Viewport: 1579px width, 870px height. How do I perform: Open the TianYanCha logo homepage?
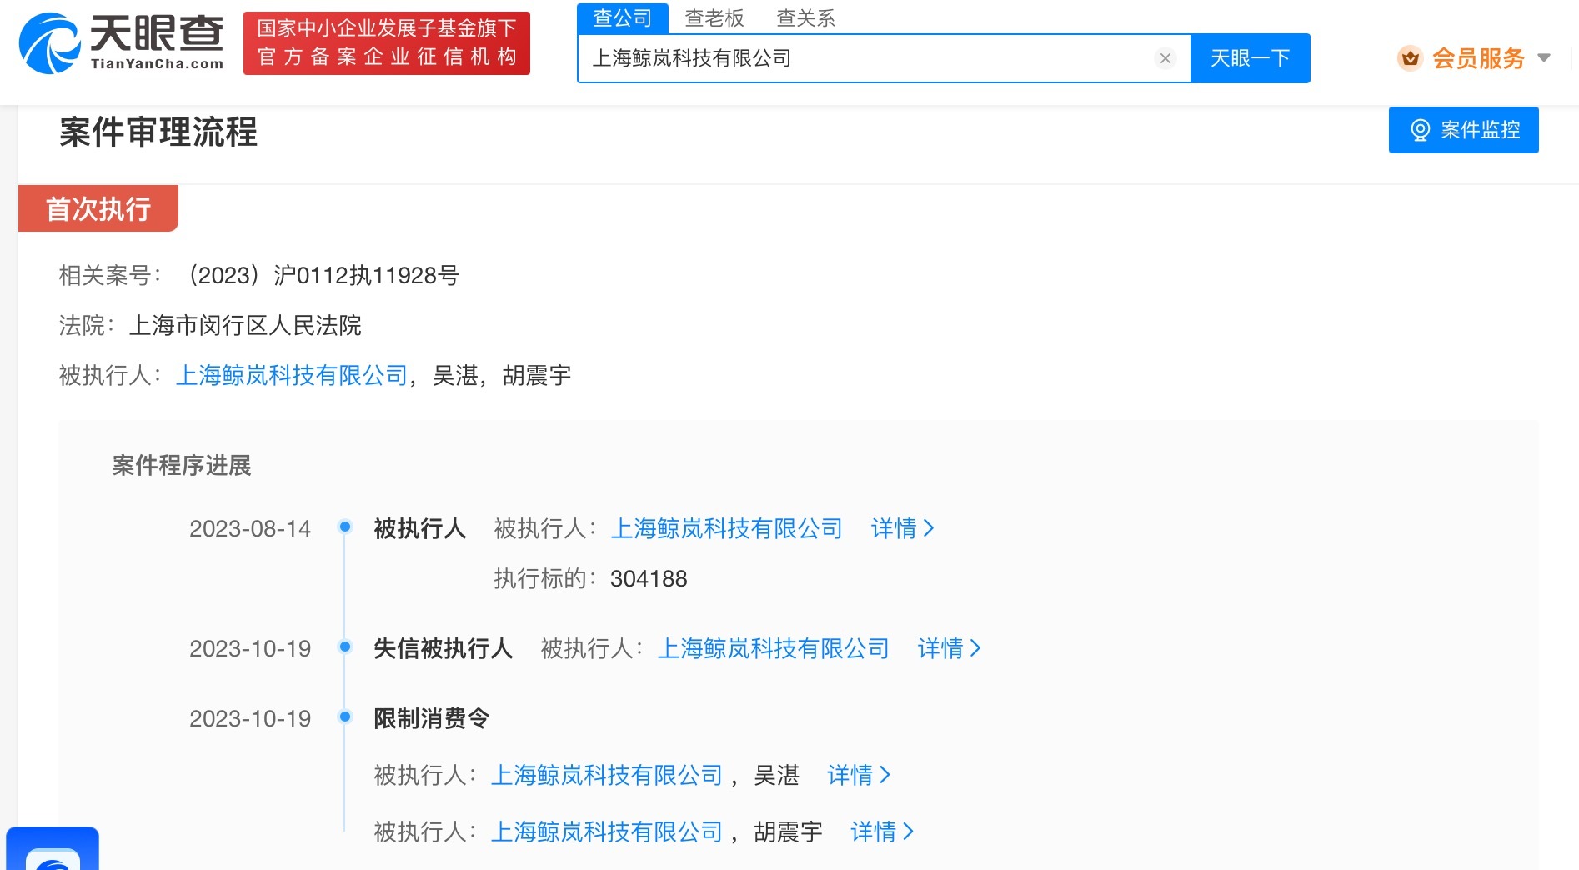(122, 43)
